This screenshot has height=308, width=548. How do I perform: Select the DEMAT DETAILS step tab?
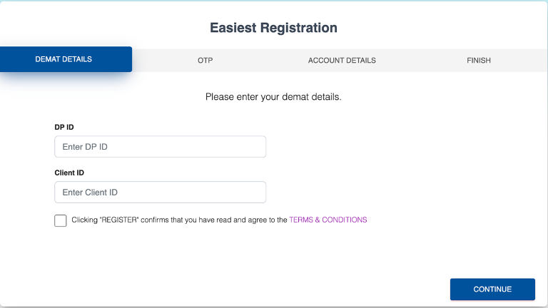(x=64, y=59)
